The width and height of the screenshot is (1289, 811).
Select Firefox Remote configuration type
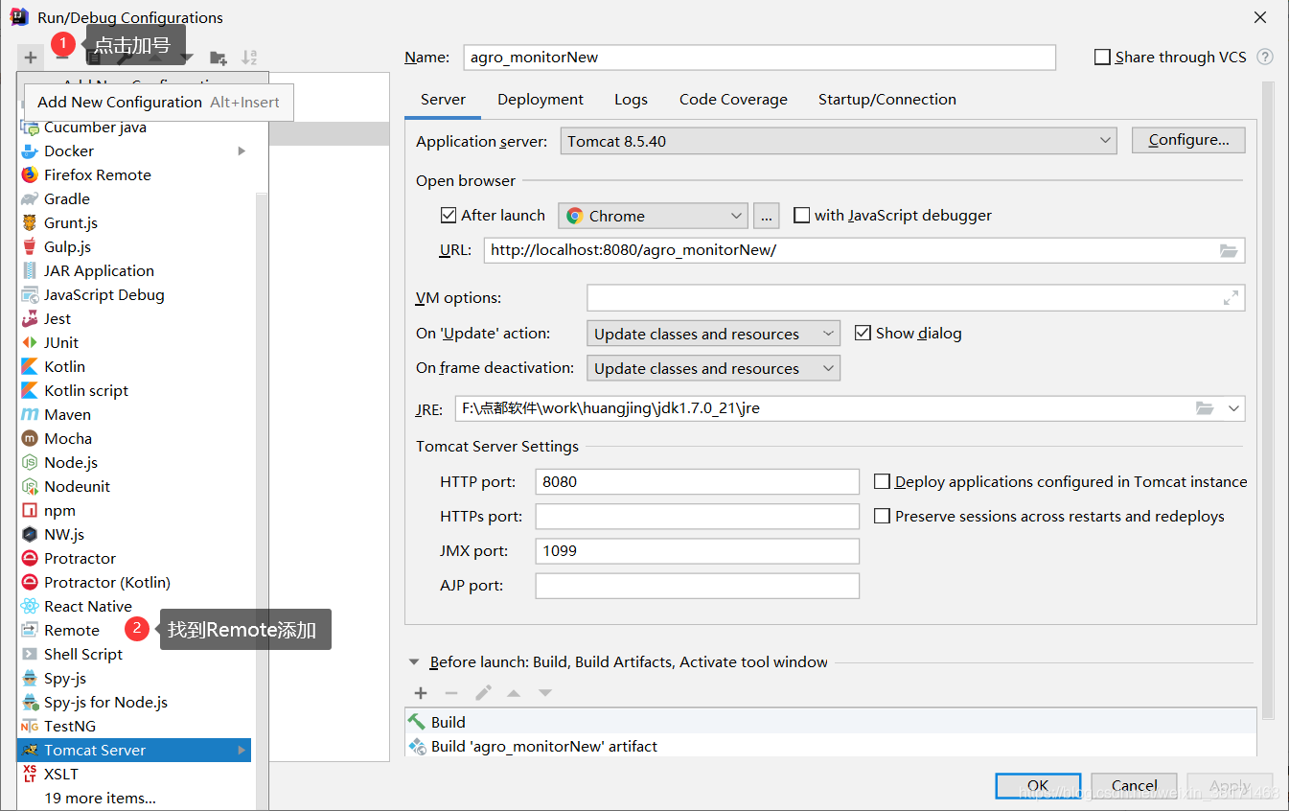tap(133, 174)
